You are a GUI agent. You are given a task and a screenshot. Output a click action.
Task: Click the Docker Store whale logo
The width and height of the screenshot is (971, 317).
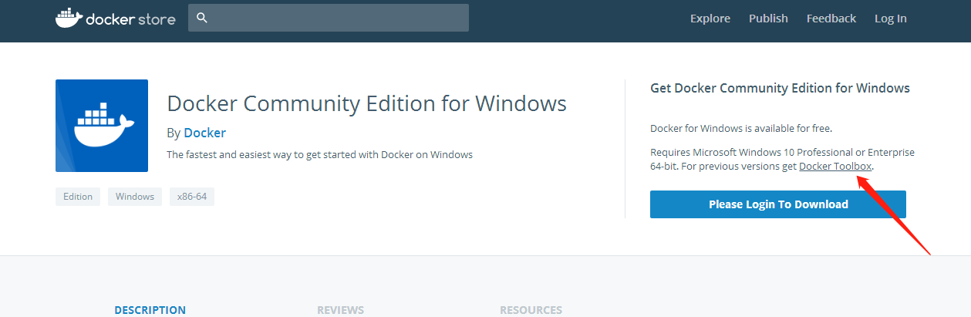point(116,18)
